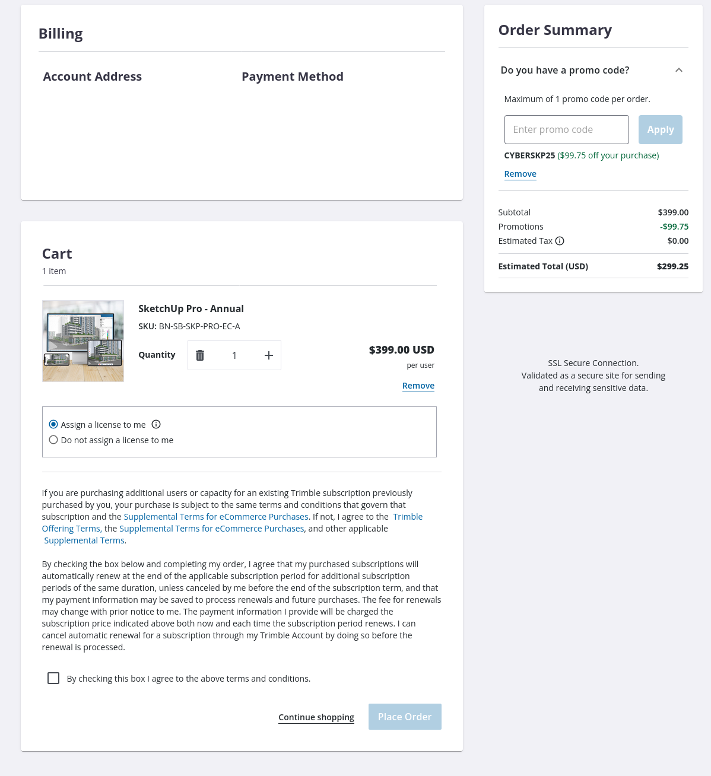The width and height of the screenshot is (711, 776).
Task: Follow the Continue shopping link
Action: coord(316,717)
